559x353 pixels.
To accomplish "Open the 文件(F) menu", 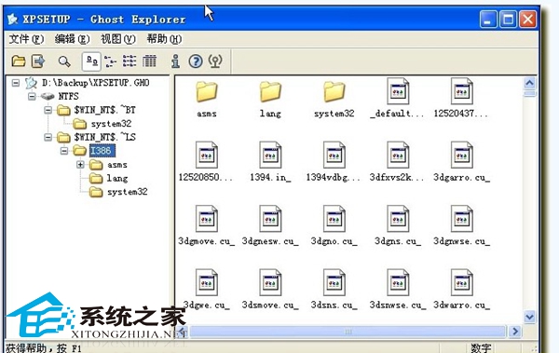I will coord(26,39).
